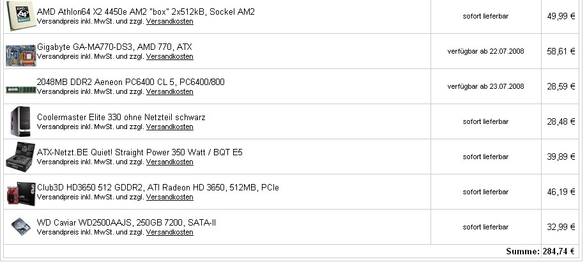Open Versandkosten link under Aeneon RAM

click(170, 92)
